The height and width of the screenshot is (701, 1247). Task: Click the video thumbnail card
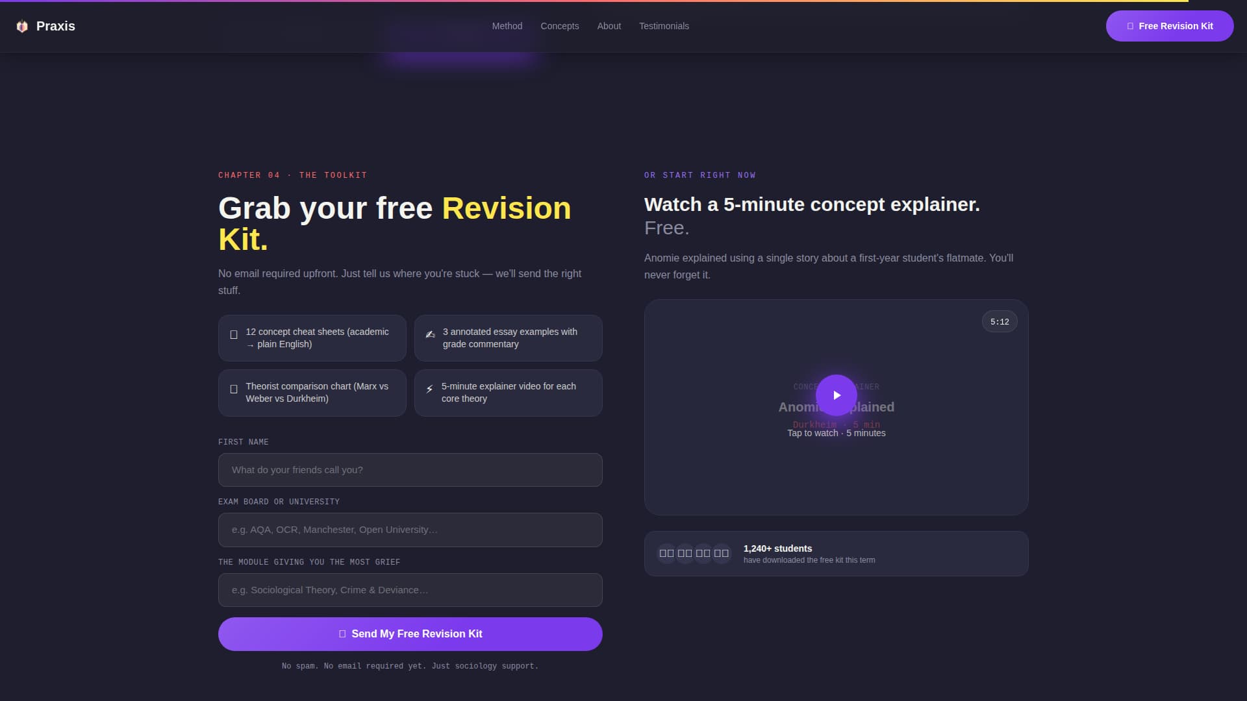point(837,407)
